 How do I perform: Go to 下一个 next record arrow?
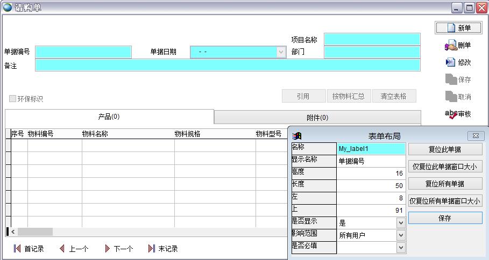(x=107, y=249)
